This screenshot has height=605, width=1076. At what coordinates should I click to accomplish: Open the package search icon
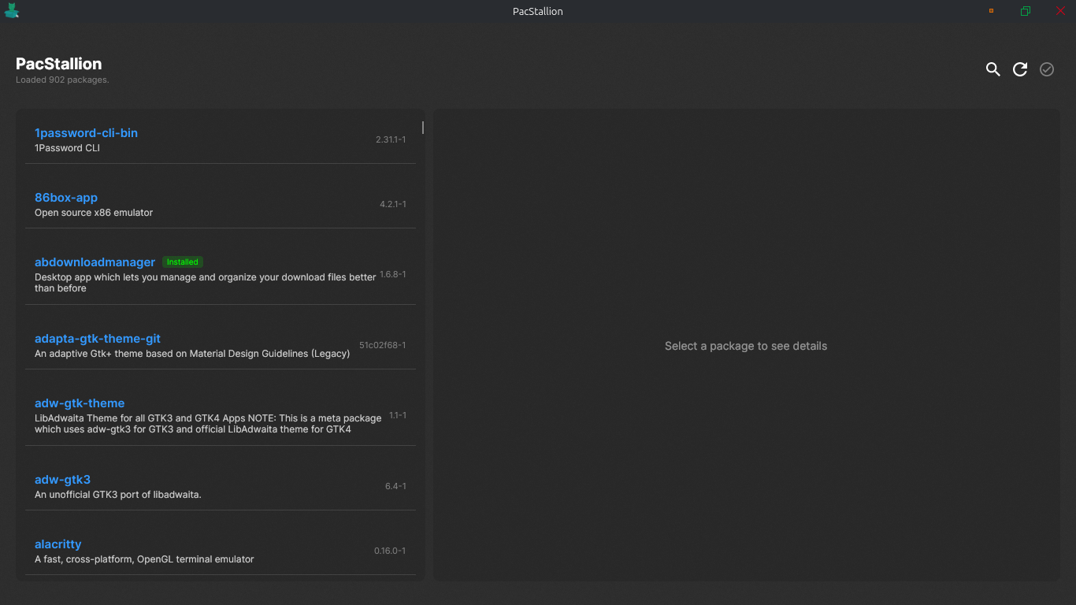(993, 69)
